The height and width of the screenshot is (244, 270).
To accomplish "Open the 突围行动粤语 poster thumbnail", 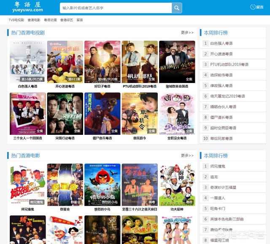I will (65, 114).
